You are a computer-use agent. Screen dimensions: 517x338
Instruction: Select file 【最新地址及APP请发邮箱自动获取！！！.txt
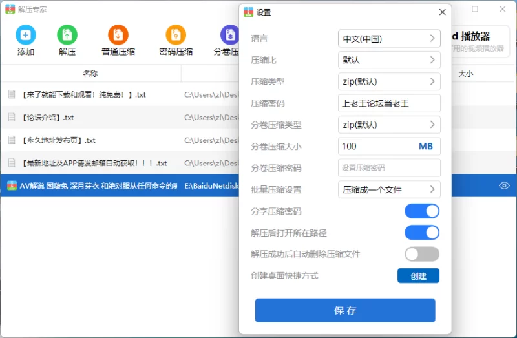(94, 163)
